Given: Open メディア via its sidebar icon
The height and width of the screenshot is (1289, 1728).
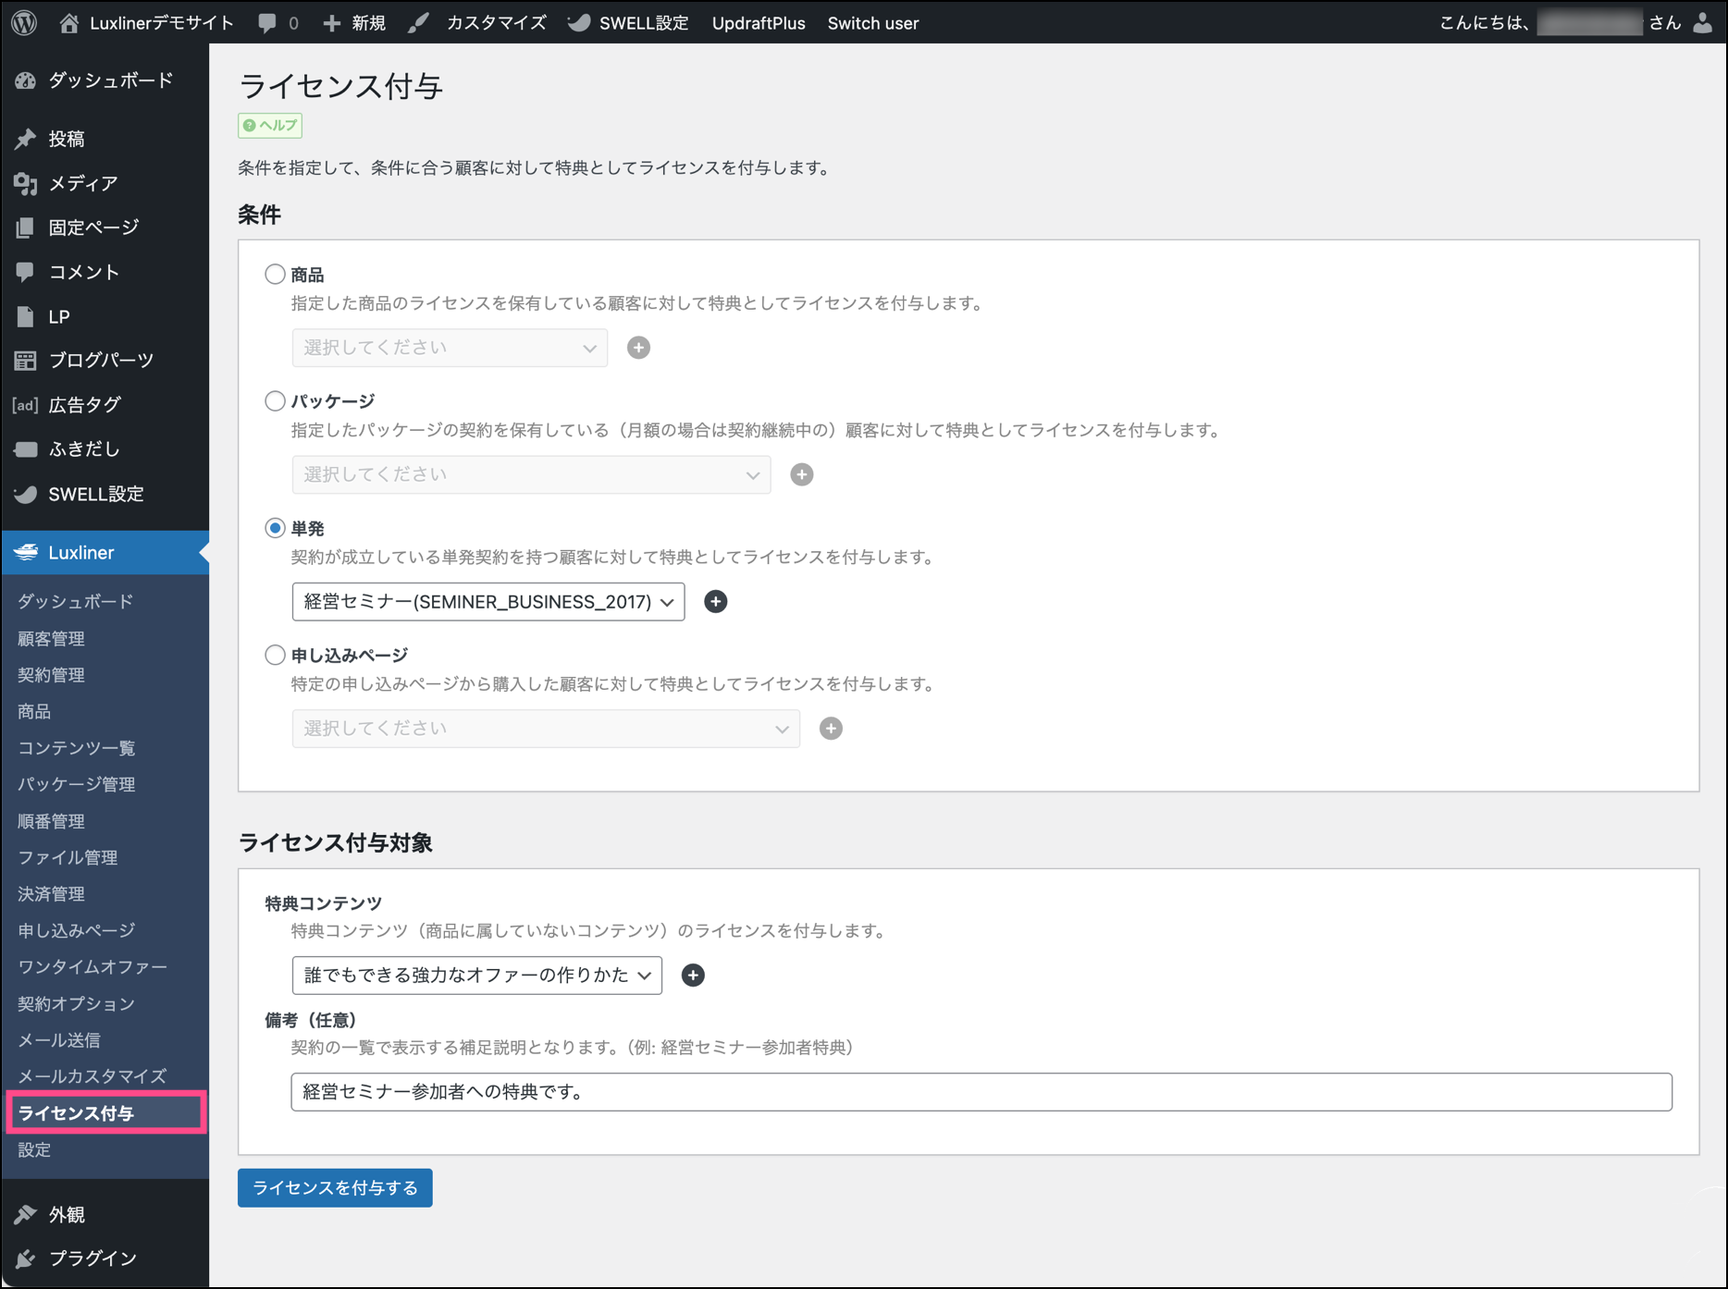Looking at the screenshot, I should point(25,183).
